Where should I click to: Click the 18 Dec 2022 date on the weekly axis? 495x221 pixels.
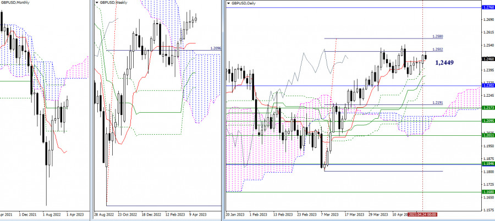(151, 214)
